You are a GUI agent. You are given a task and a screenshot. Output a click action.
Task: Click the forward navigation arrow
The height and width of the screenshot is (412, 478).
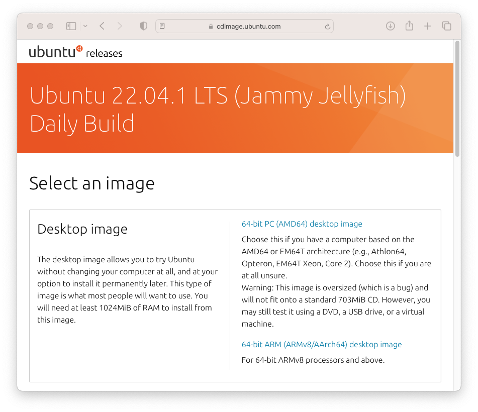tap(120, 26)
